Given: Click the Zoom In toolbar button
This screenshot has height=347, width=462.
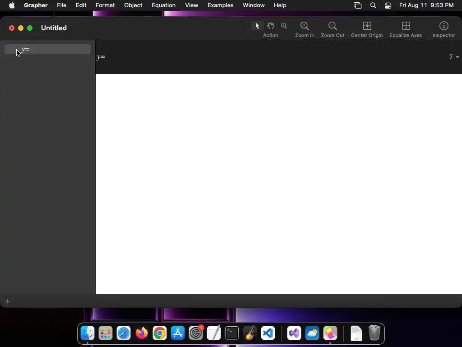Looking at the screenshot, I should point(305,29).
